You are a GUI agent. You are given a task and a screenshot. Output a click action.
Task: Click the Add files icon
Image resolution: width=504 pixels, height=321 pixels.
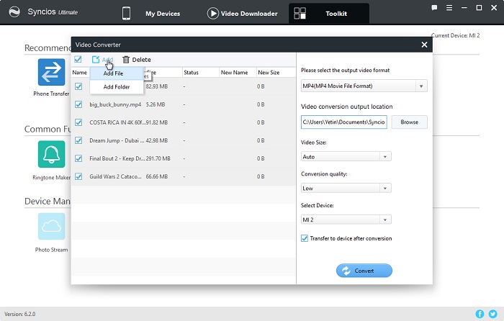click(96, 60)
